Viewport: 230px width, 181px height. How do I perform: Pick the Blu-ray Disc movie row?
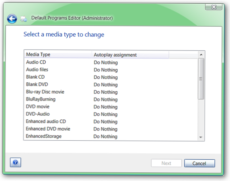coord(111,92)
